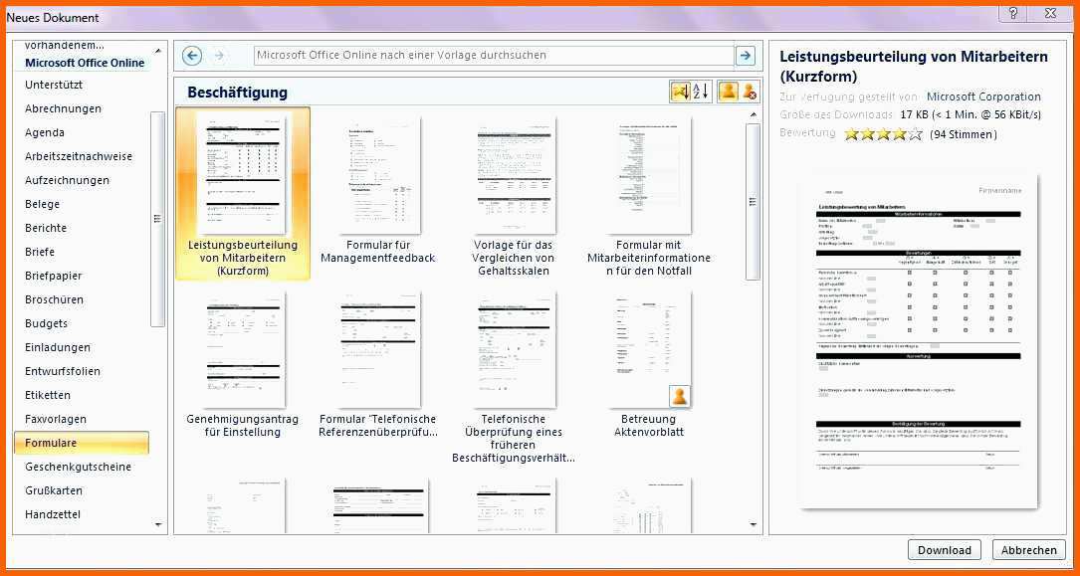Click the search go arrow button
The height and width of the screenshot is (576, 1080).
tap(746, 56)
